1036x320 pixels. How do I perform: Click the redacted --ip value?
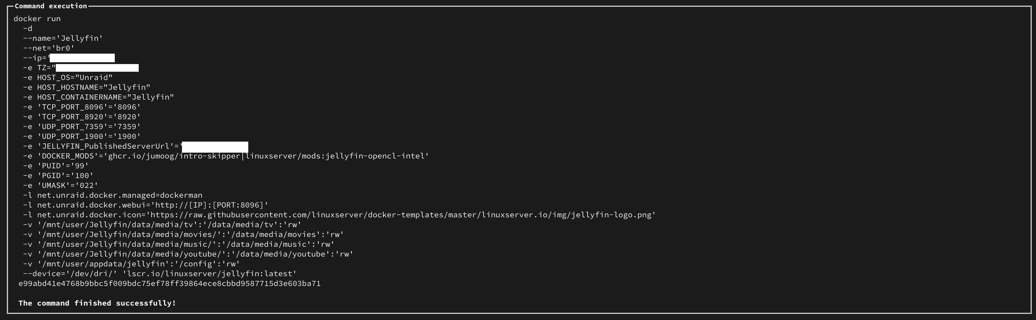(82, 58)
